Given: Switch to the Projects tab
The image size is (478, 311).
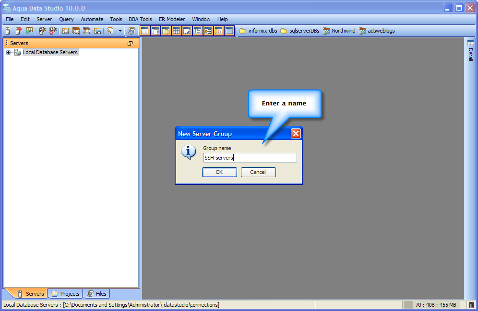Looking at the screenshot, I should [66, 294].
